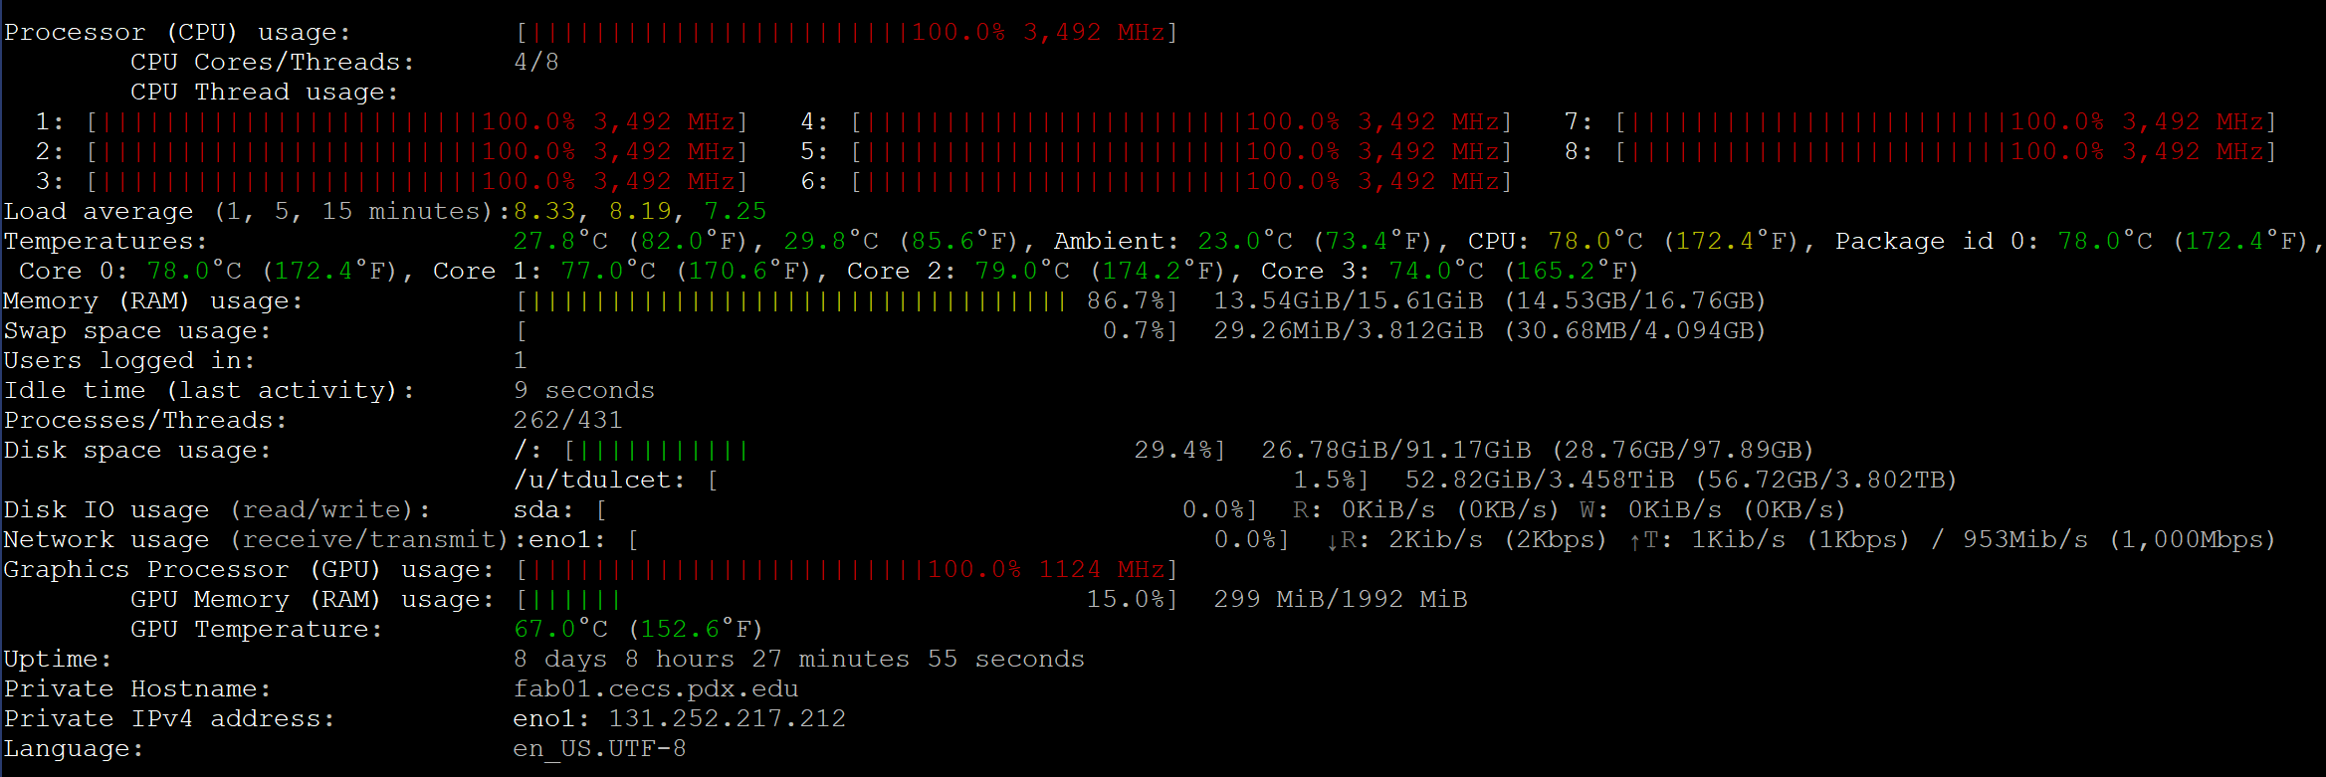The width and height of the screenshot is (2326, 777).
Task: Click the GPU Memory usage bar
Action: coord(847,599)
